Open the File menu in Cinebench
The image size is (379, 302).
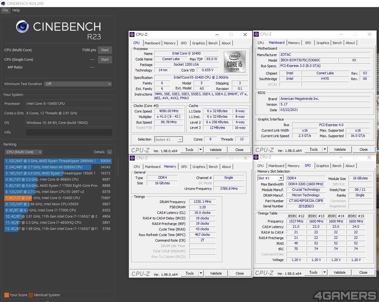point(5,10)
